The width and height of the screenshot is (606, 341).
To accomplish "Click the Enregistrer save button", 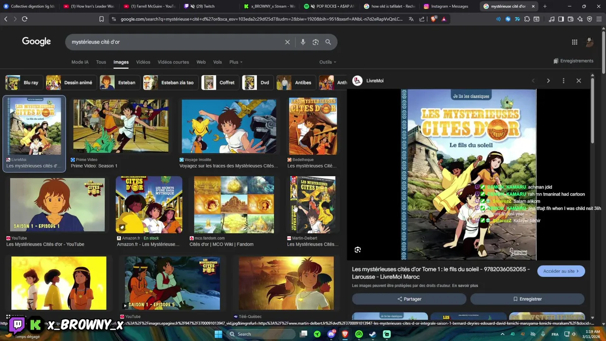I will [527, 299].
